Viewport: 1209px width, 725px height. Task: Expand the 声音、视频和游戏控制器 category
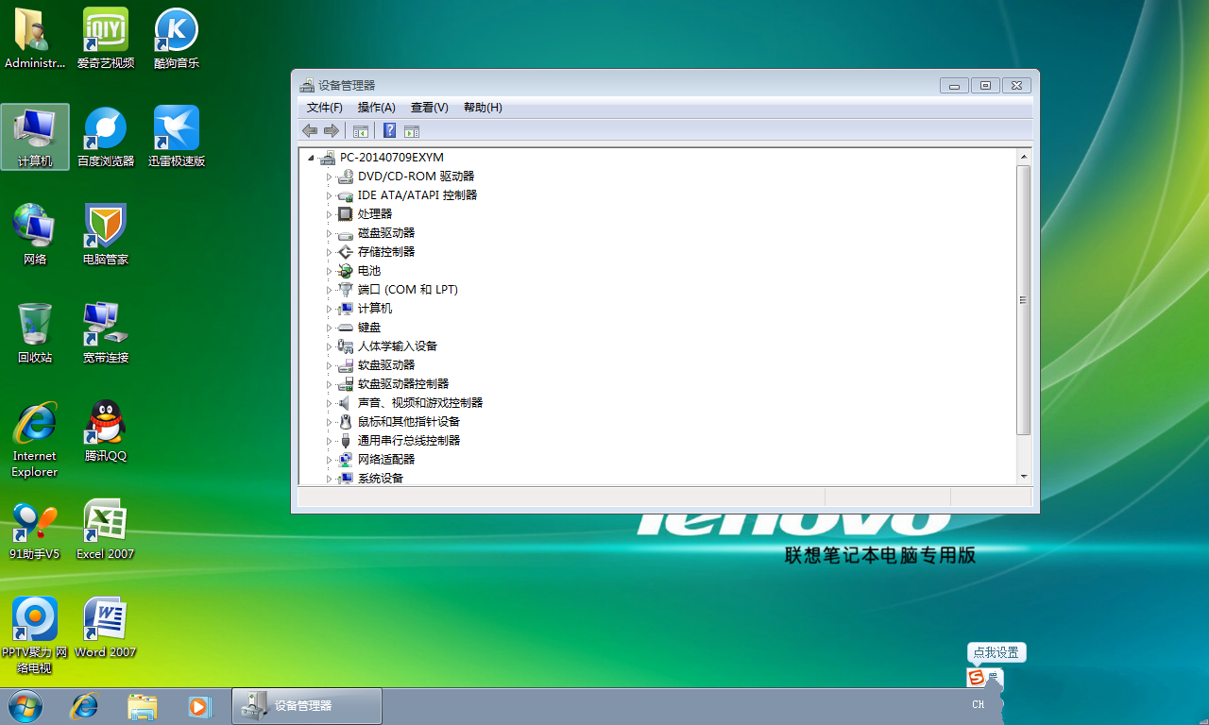click(330, 403)
